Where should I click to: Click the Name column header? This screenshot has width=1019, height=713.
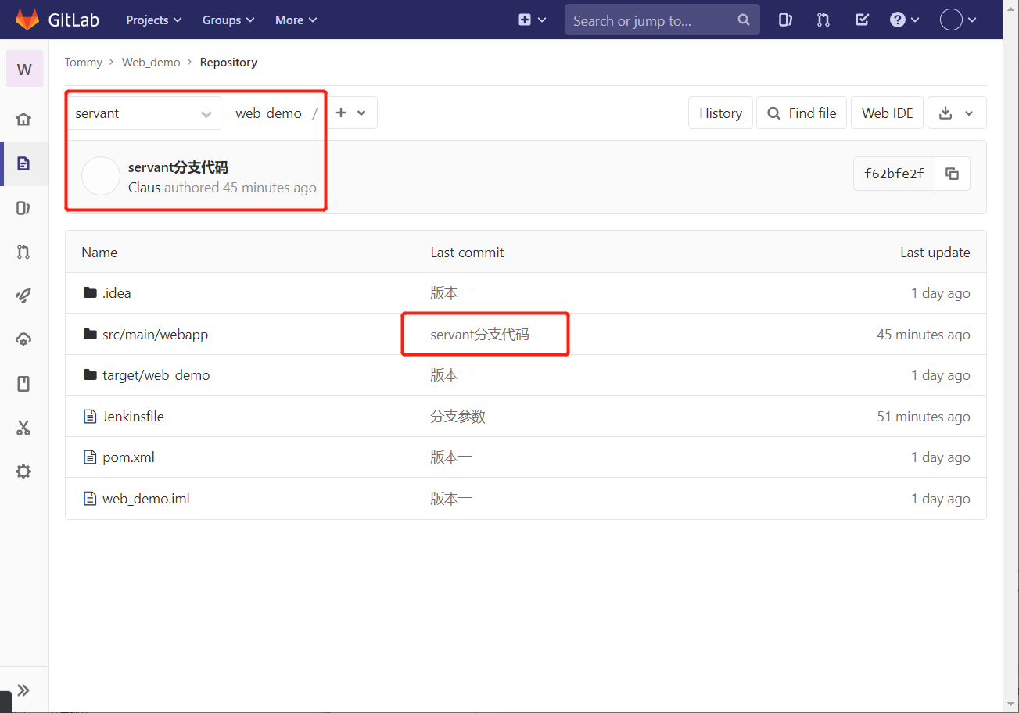click(x=99, y=253)
